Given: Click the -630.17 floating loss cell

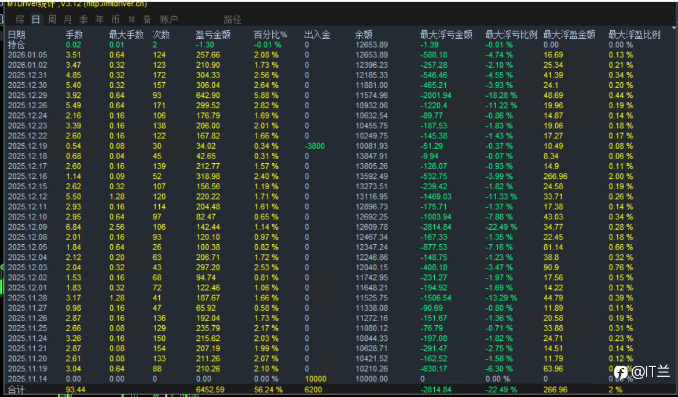Looking at the screenshot, I should [434, 369].
